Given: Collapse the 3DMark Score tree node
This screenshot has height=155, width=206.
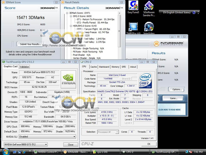Looking at the screenshot, I should point(67,13).
